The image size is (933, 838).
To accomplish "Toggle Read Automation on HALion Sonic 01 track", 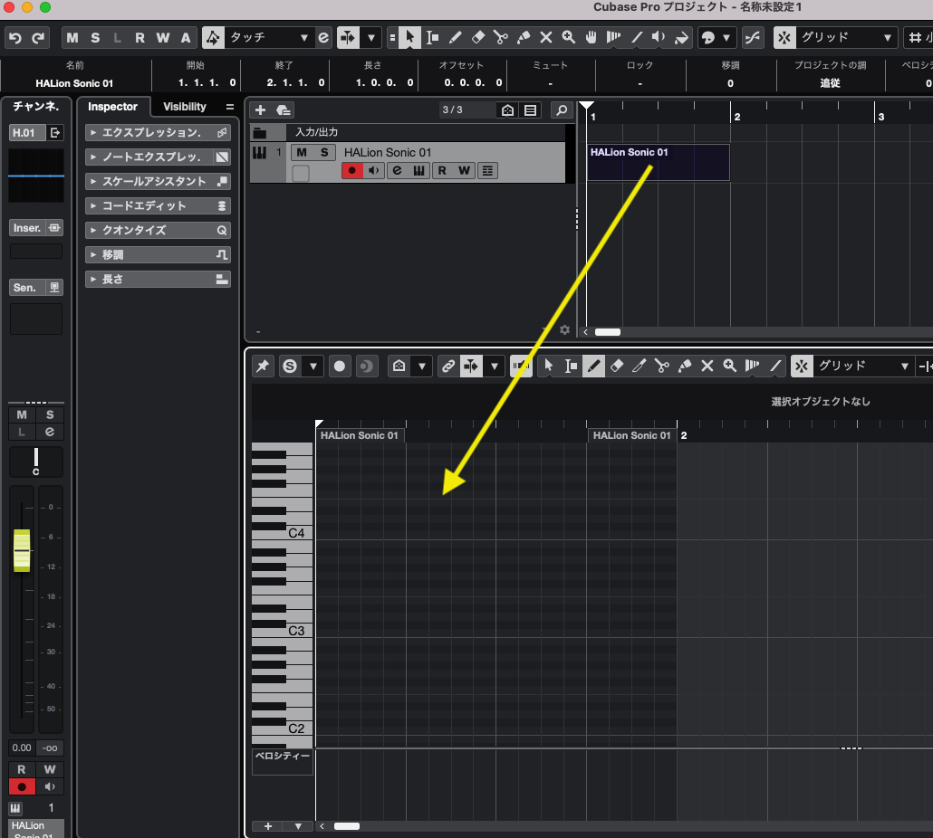I will (x=442, y=171).
